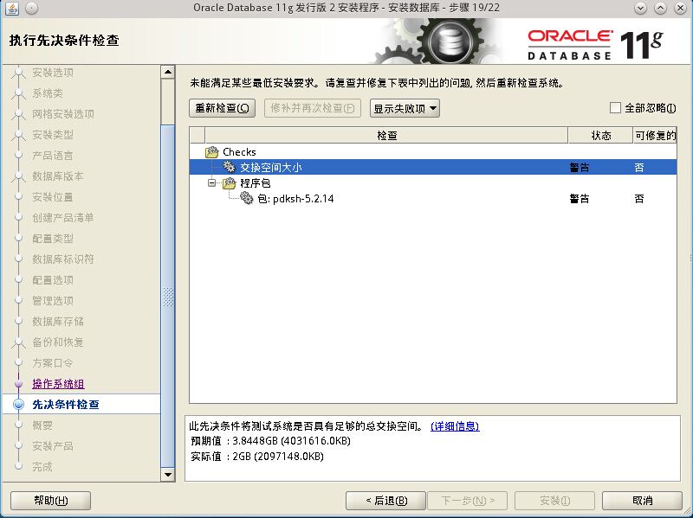Click the 网格安装选项 step
The height and width of the screenshot is (518, 693).
pyautogui.click(x=62, y=114)
